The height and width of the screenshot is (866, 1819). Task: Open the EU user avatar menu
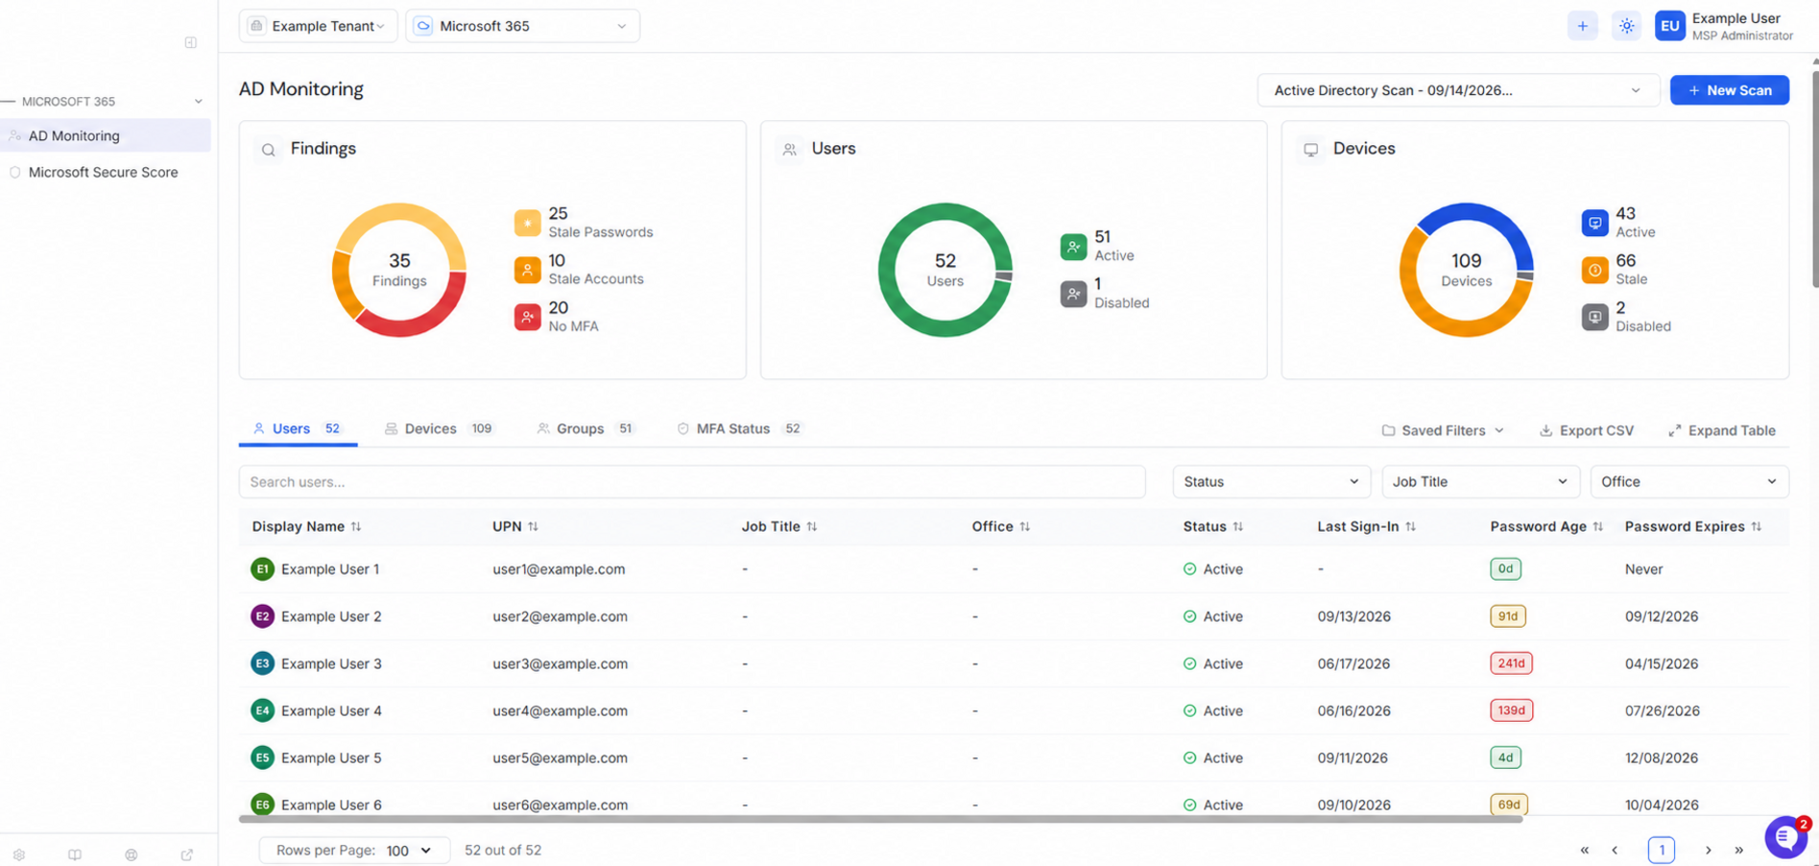1669,26
